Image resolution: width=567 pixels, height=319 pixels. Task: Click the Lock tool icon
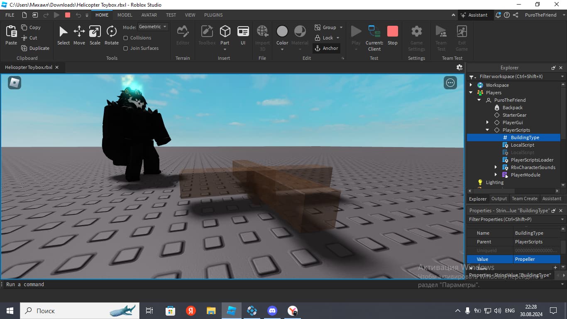point(318,38)
